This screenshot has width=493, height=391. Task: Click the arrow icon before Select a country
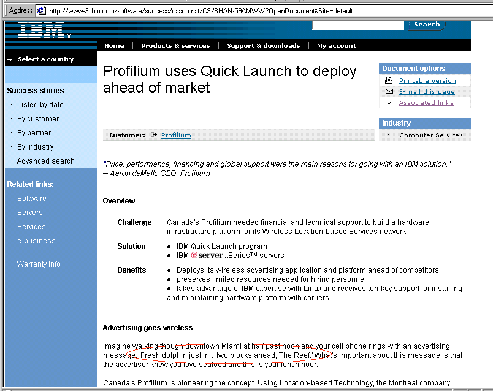(10, 59)
